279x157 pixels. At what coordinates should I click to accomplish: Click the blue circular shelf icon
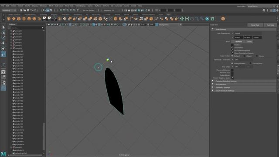(208, 19)
